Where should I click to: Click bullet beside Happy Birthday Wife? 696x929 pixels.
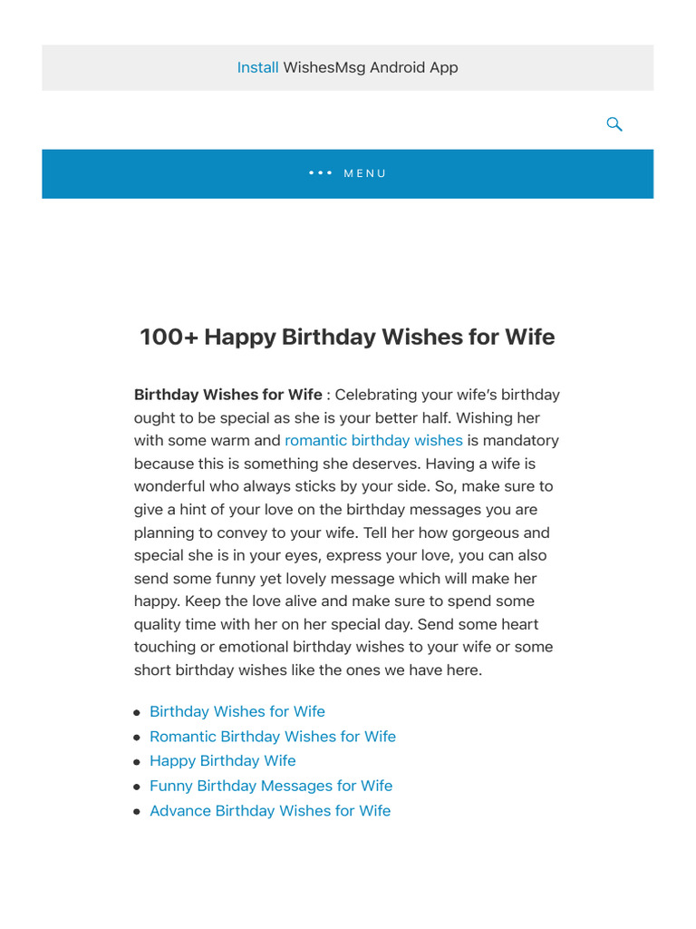coord(136,762)
